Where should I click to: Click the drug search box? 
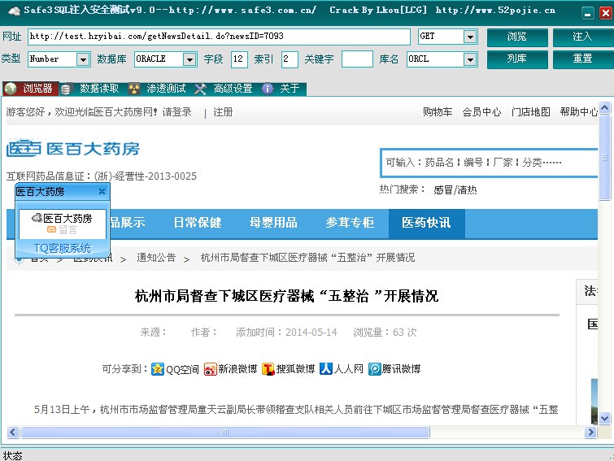click(x=490, y=163)
